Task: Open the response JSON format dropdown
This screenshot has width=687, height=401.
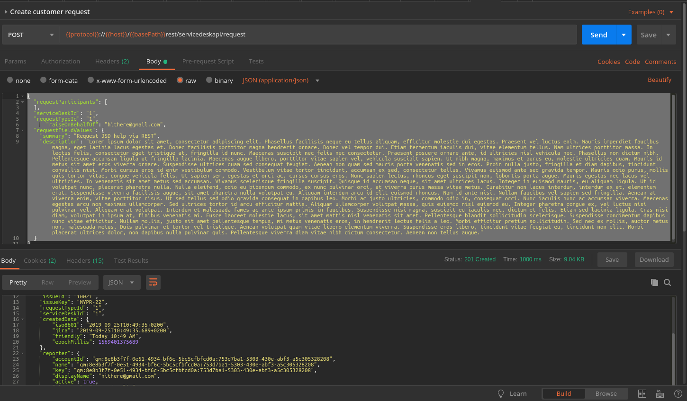Action: point(122,282)
